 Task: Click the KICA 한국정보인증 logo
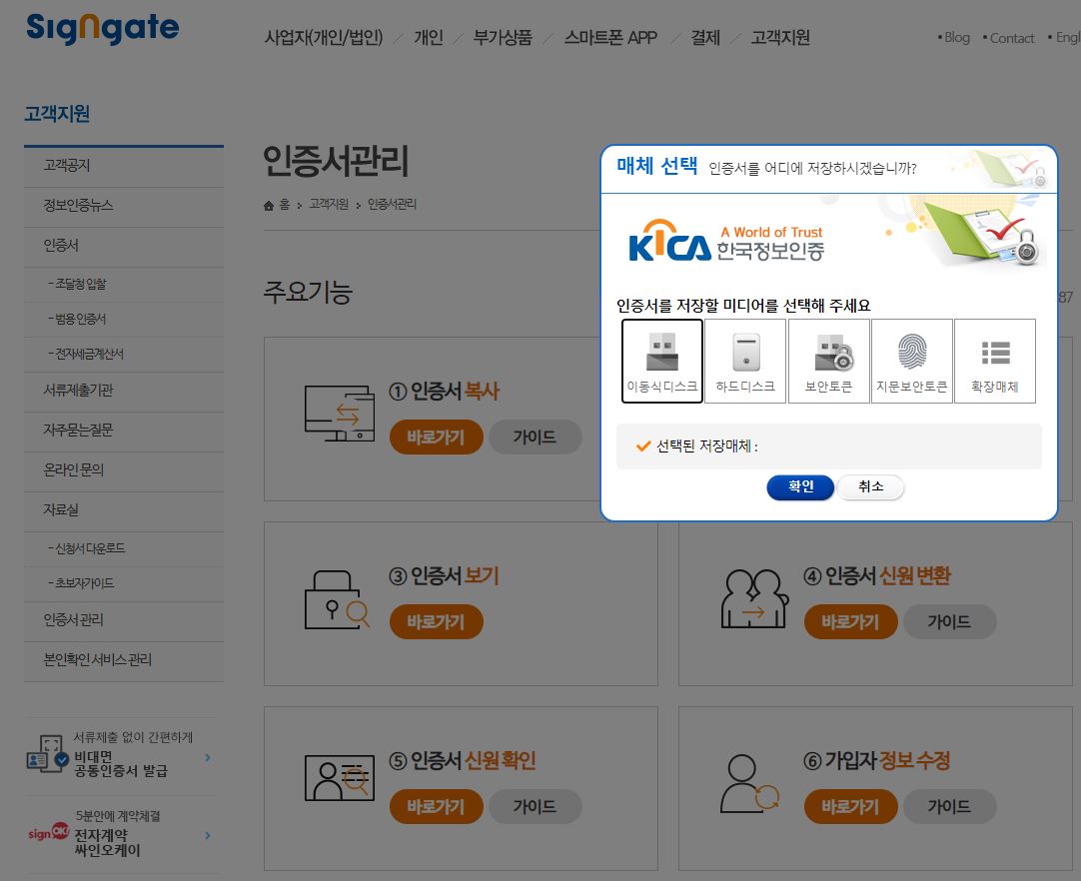click(x=726, y=242)
